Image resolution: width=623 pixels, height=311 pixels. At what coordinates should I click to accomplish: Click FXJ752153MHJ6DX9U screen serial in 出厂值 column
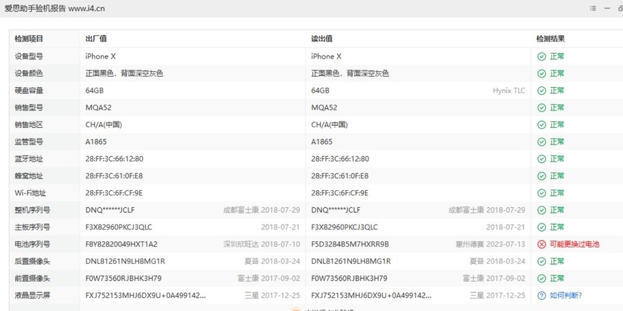click(146, 295)
